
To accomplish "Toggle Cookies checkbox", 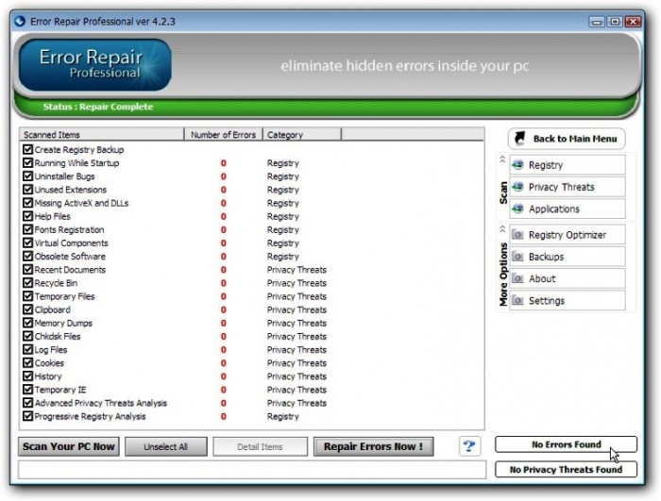I will tap(27, 363).
